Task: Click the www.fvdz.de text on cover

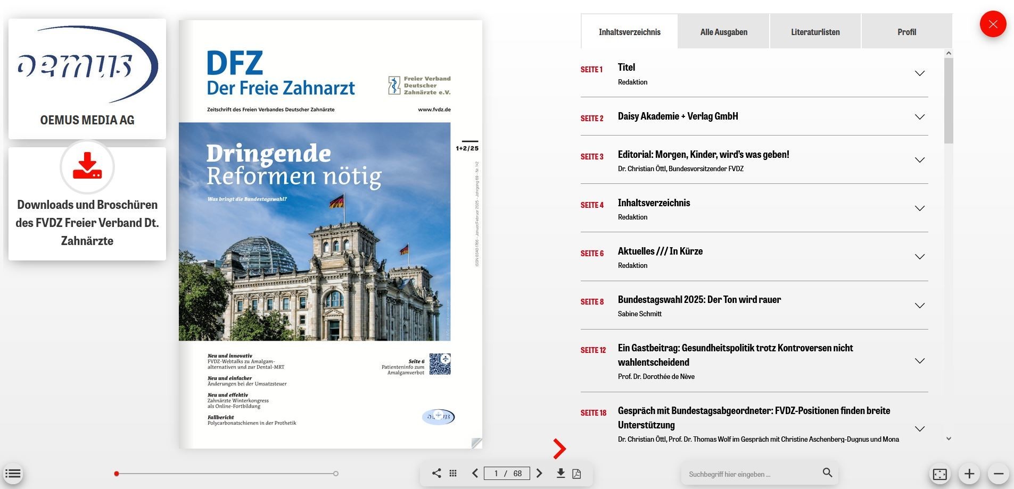Action: (434, 109)
